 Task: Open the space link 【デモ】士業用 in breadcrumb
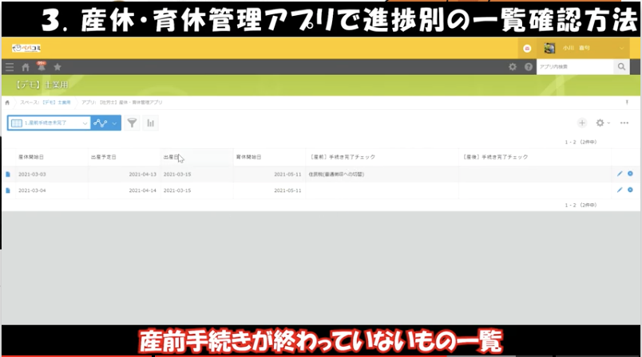56,103
